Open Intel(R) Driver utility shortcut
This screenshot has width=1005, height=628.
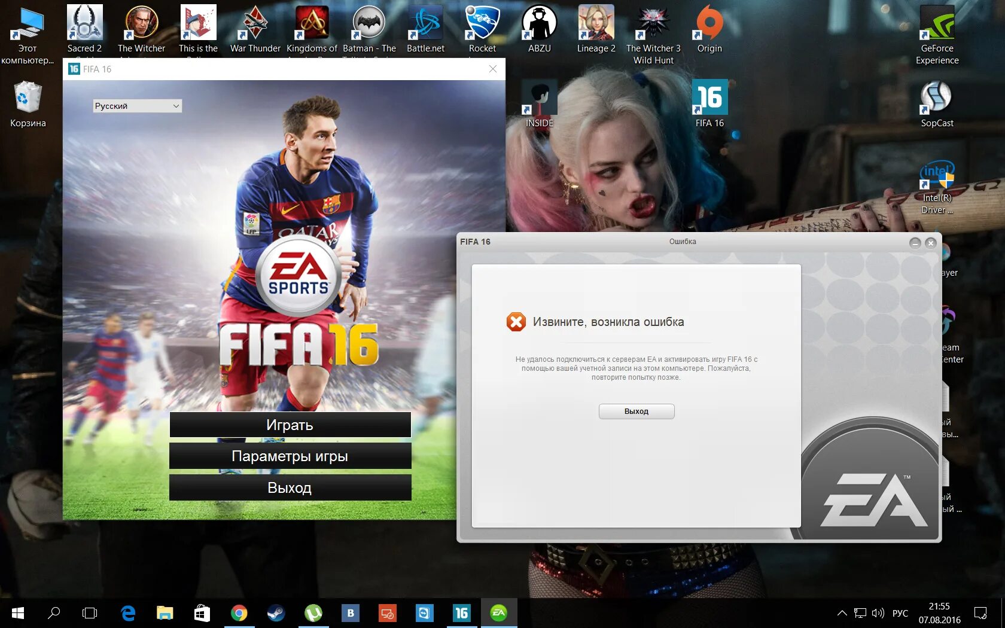click(937, 187)
